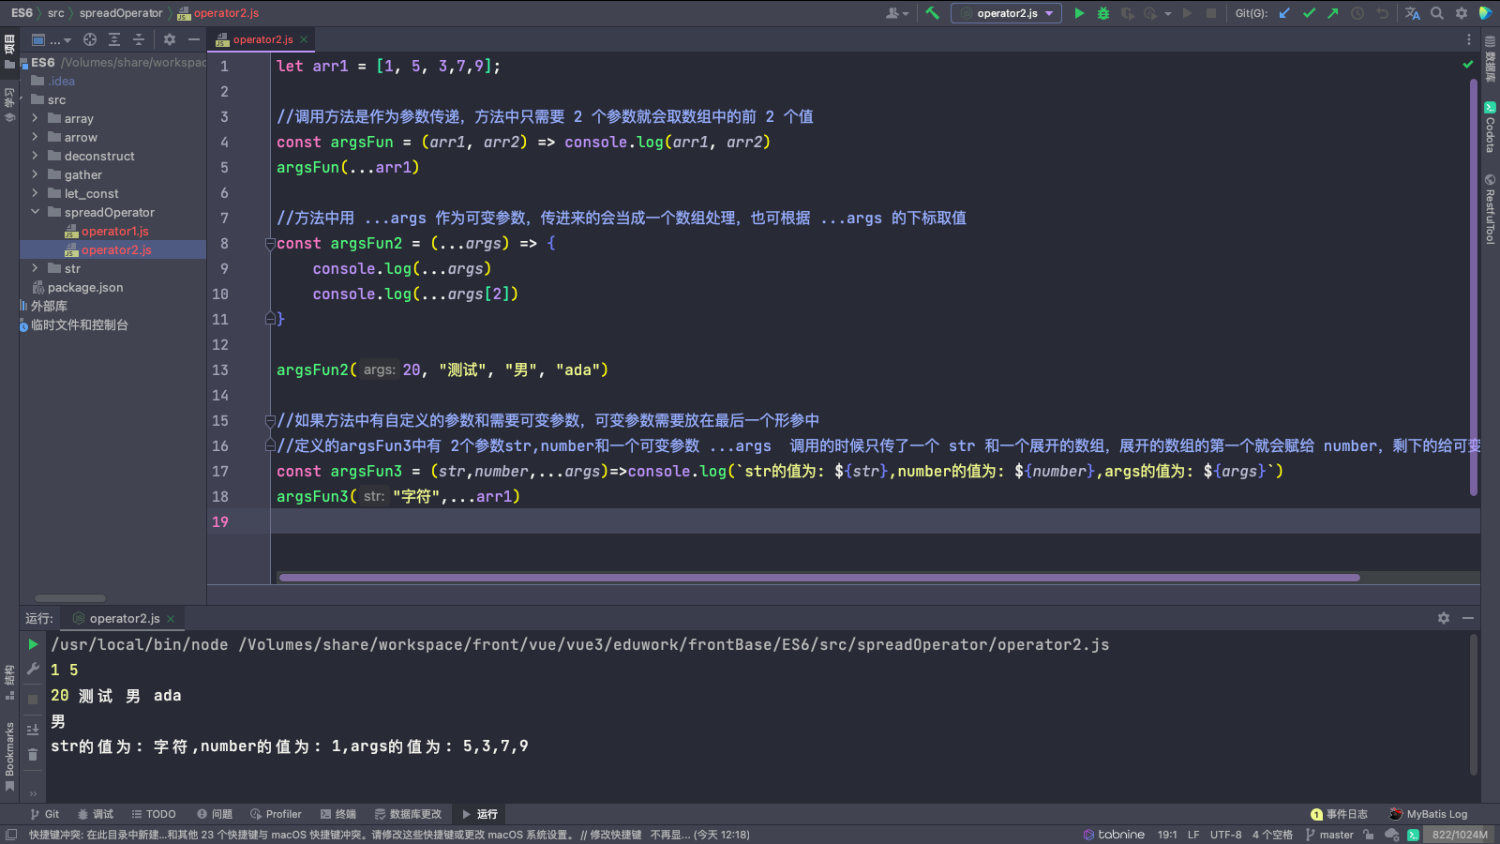Open the TODO tool window tab
1500x844 pixels.
(154, 814)
